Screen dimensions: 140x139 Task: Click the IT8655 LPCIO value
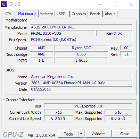82,60
